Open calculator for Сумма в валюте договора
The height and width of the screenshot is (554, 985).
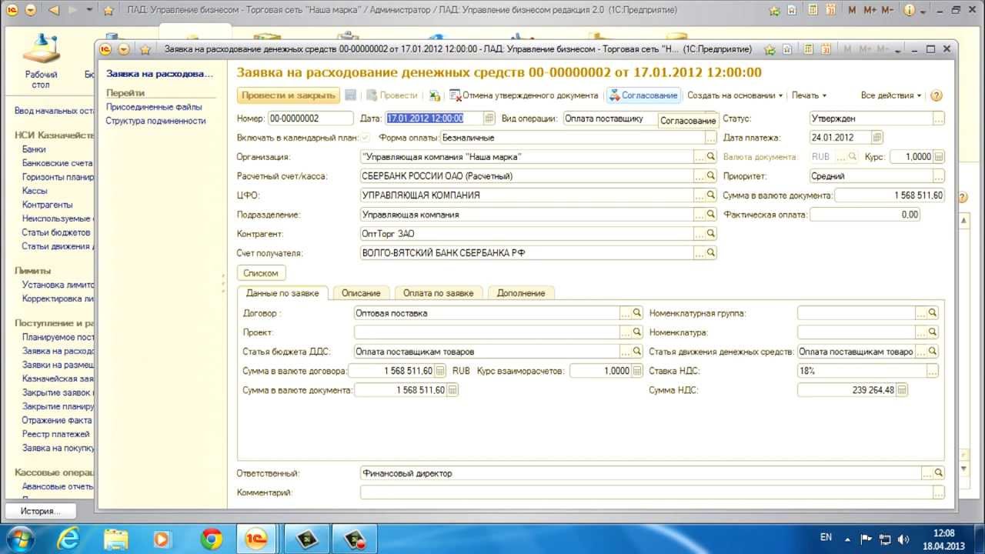coord(440,371)
